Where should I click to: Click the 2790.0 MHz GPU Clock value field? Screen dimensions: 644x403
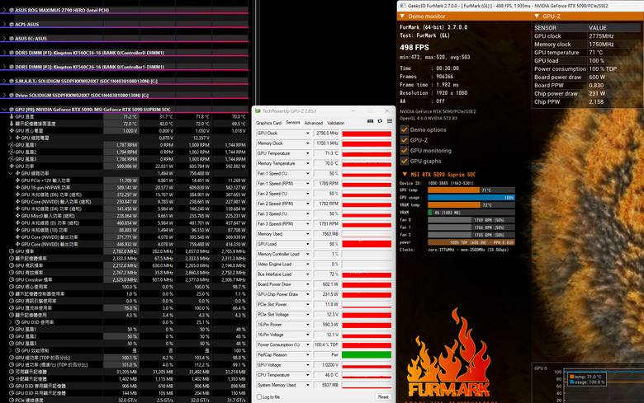pyautogui.click(x=327, y=134)
